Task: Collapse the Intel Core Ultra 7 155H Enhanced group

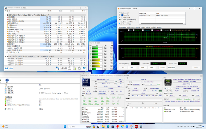Action: click(x=6, y=15)
